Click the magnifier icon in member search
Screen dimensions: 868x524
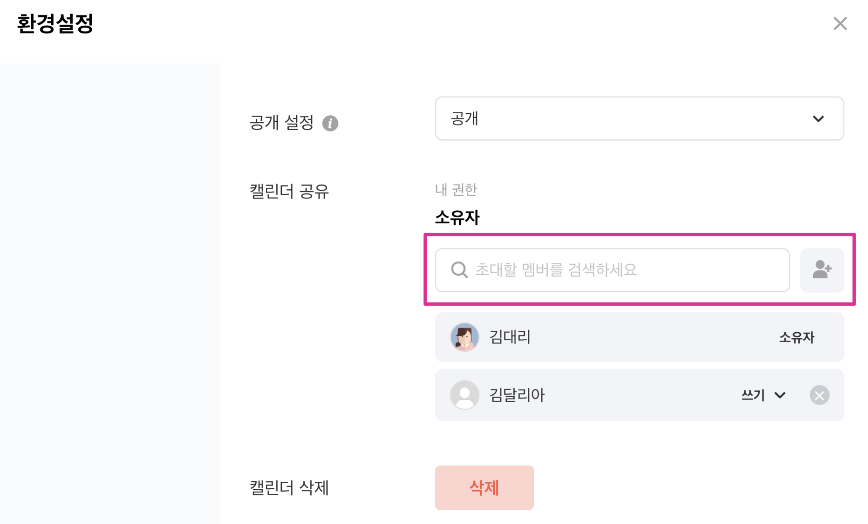pos(459,270)
